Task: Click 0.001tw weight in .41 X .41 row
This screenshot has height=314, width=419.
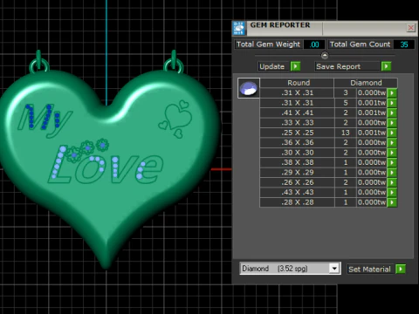Action: tap(372, 113)
